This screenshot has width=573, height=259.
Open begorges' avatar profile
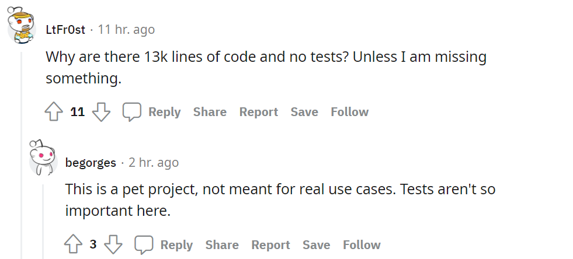tap(43, 157)
